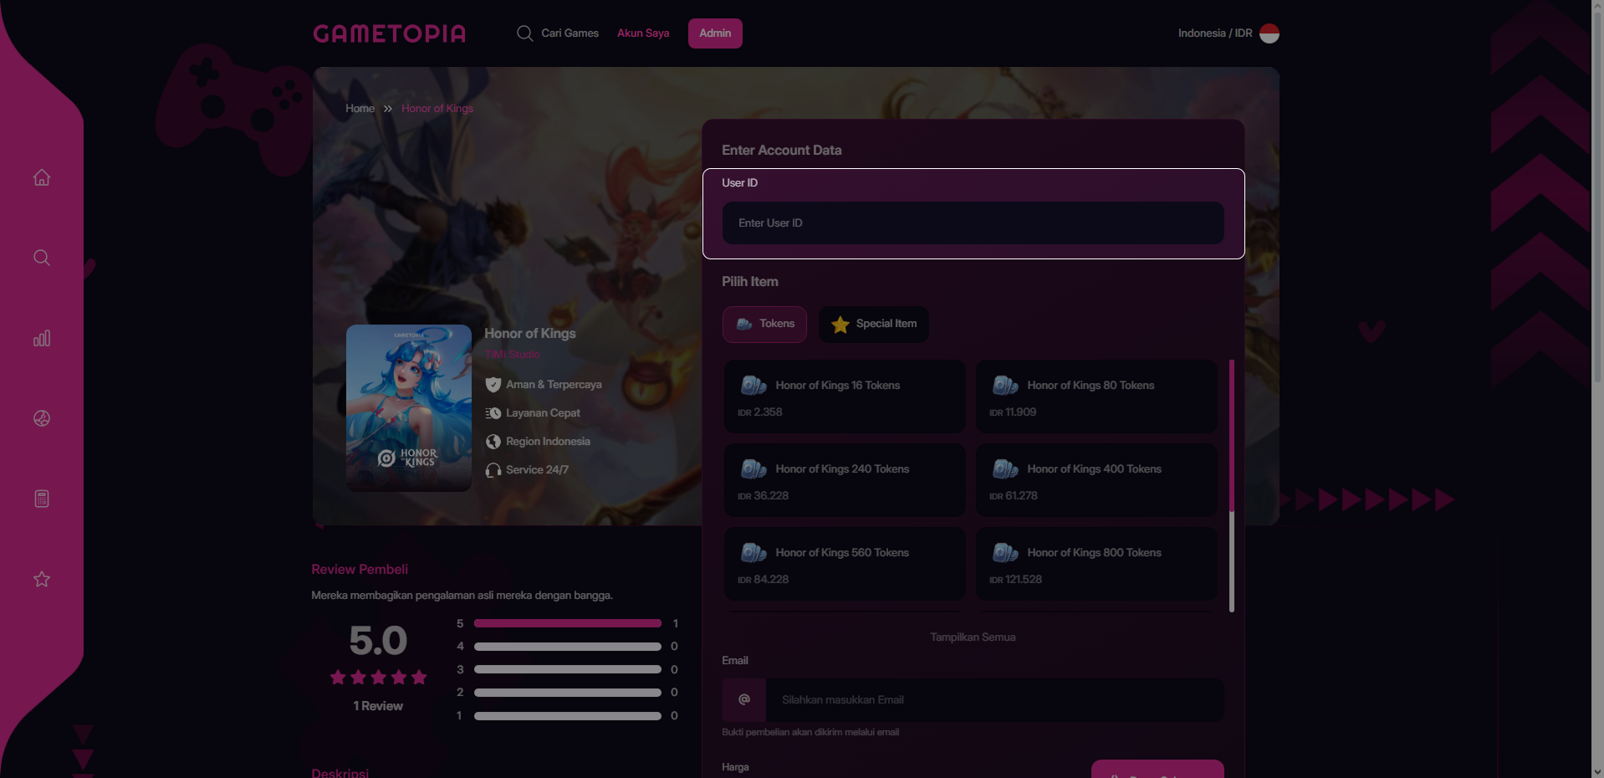Select Honor of Kings 80 Tokens
This screenshot has width=1604, height=778.
coord(1096,397)
